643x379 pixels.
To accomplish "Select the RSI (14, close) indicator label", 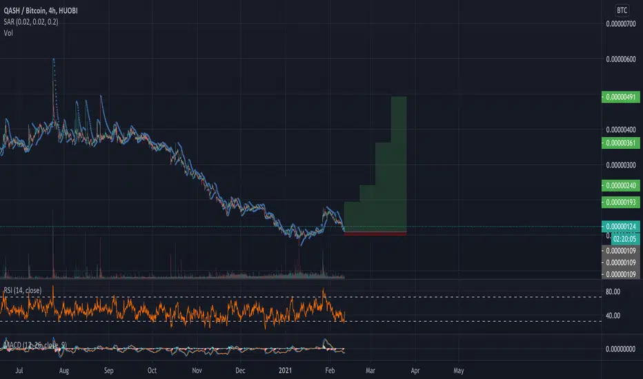I will [x=23, y=290].
